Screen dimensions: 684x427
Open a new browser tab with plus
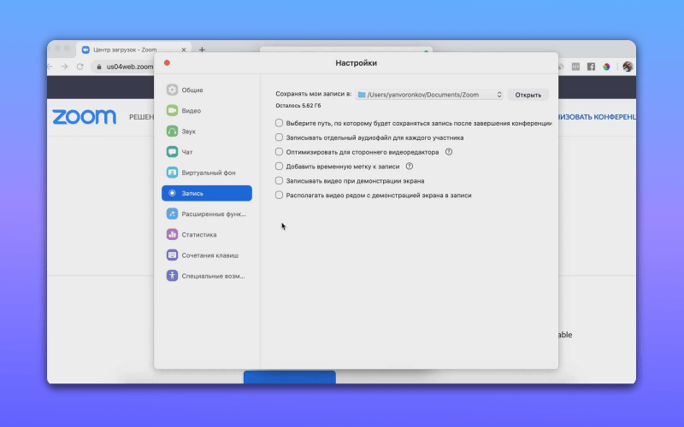point(202,50)
